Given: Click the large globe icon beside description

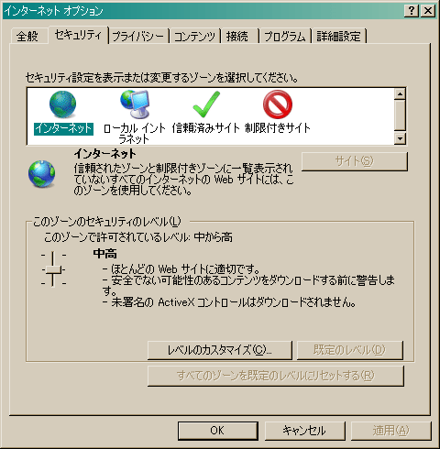Looking at the screenshot, I should coord(42,173).
